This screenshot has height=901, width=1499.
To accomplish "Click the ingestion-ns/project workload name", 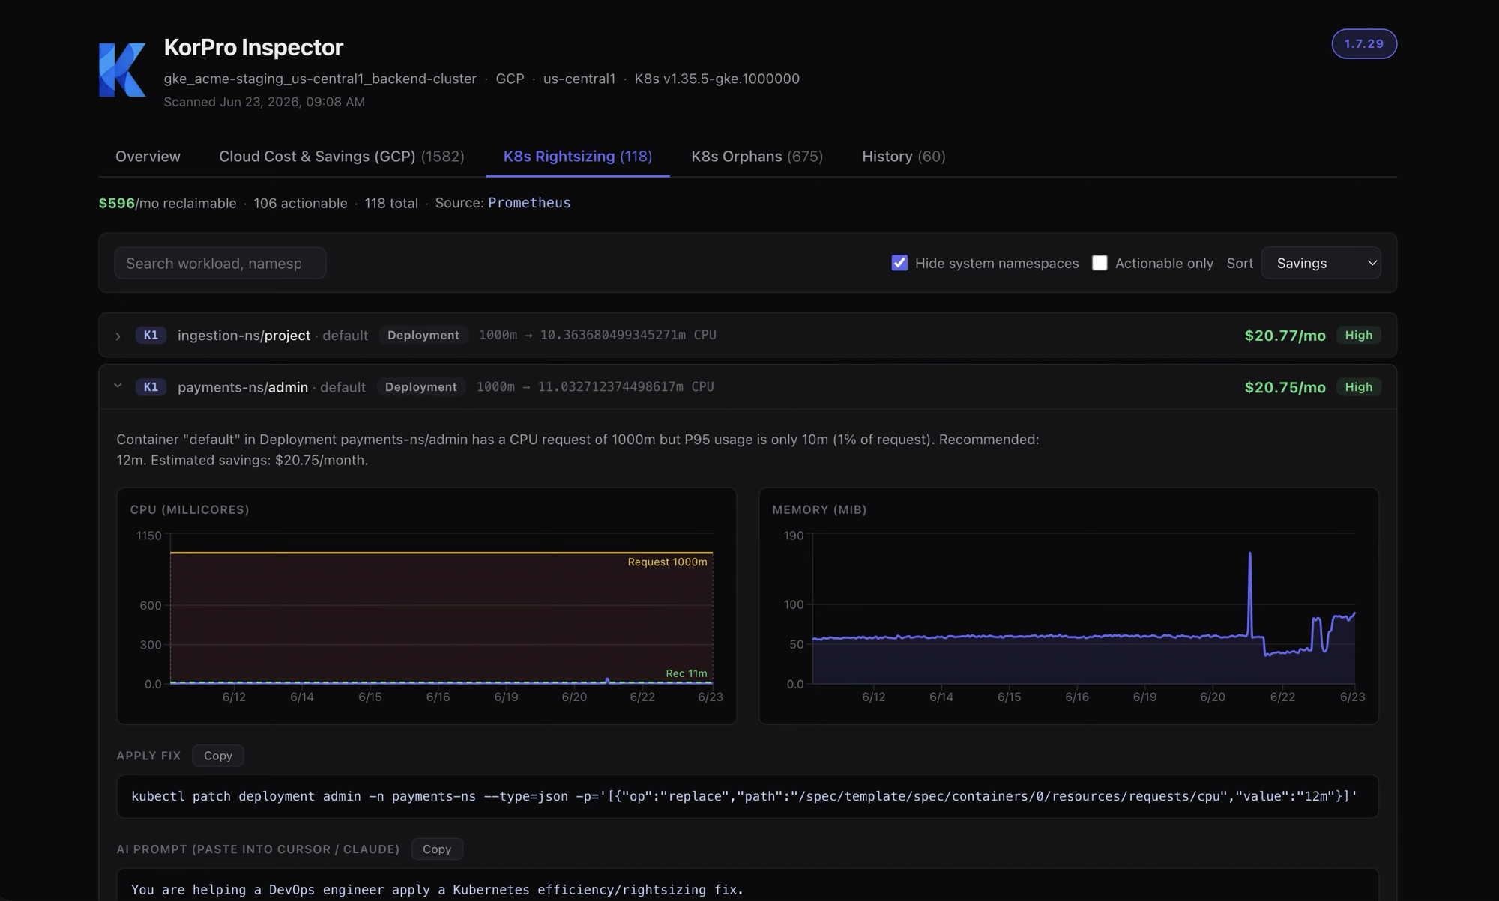I will (x=244, y=335).
